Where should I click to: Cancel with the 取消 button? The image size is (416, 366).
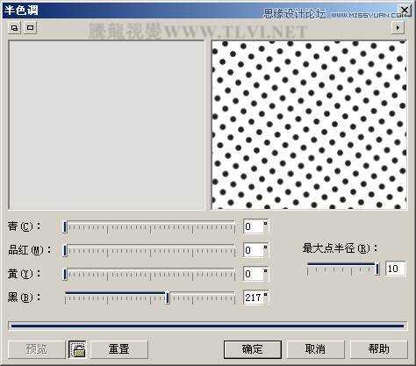pyautogui.click(x=315, y=349)
